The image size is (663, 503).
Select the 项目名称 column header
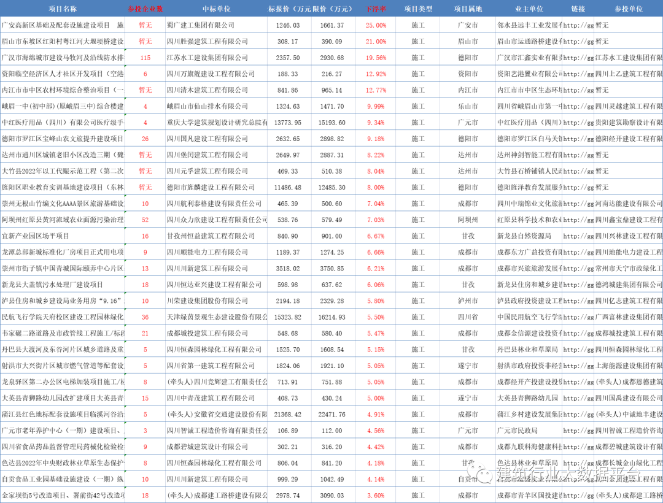pos(62,9)
